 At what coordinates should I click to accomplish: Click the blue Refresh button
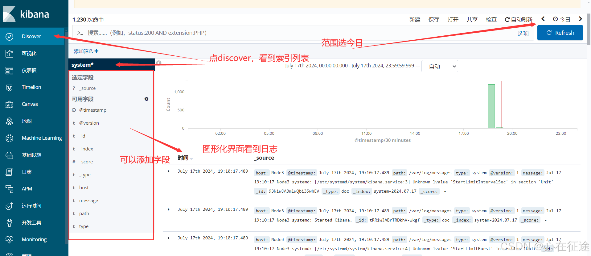coord(560,33)
